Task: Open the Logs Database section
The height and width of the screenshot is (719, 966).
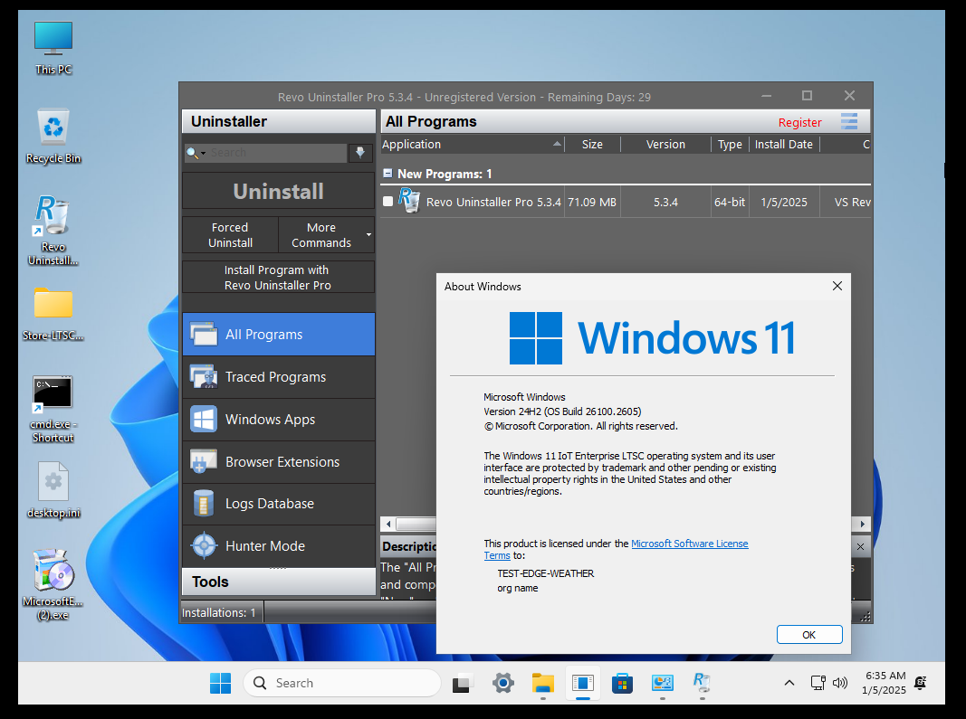Action: tap(279, 504)
